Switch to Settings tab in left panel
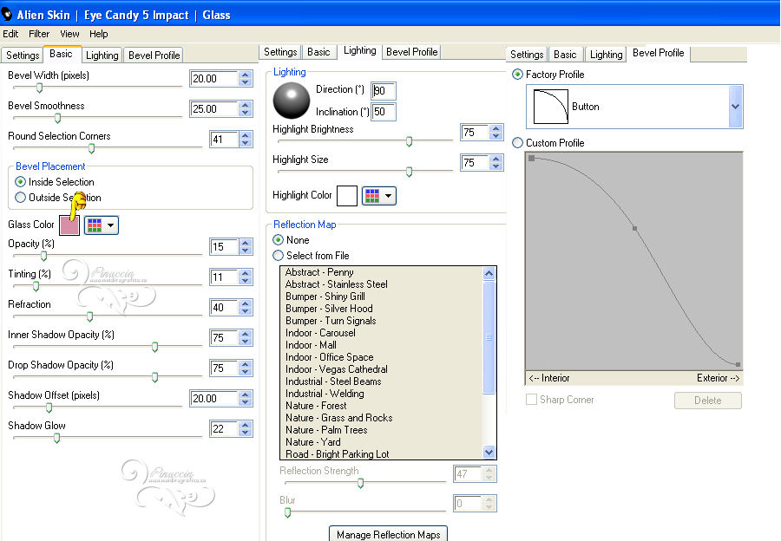Viewport: 781px width, 541px height. (x=23, y=55)
